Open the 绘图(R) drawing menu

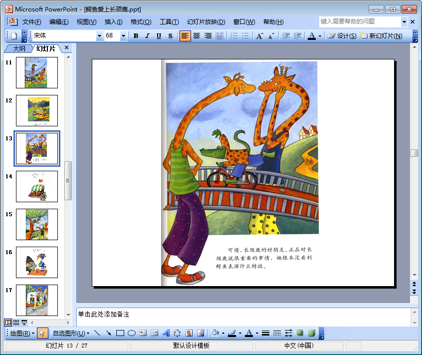pyautogui.click(x=22, y=333)
